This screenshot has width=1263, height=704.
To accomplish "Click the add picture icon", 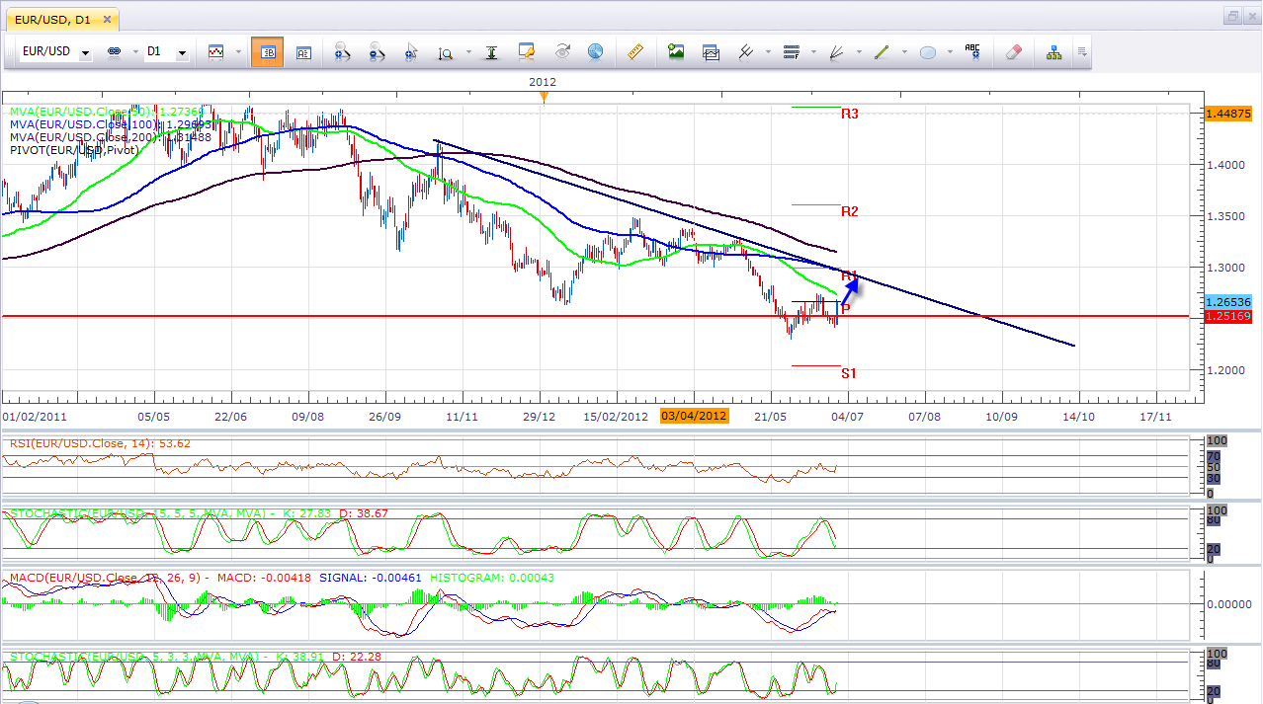I will [676, 51].
